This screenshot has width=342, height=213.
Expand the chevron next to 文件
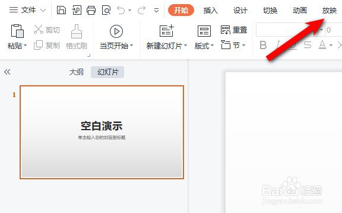point(43,10)
